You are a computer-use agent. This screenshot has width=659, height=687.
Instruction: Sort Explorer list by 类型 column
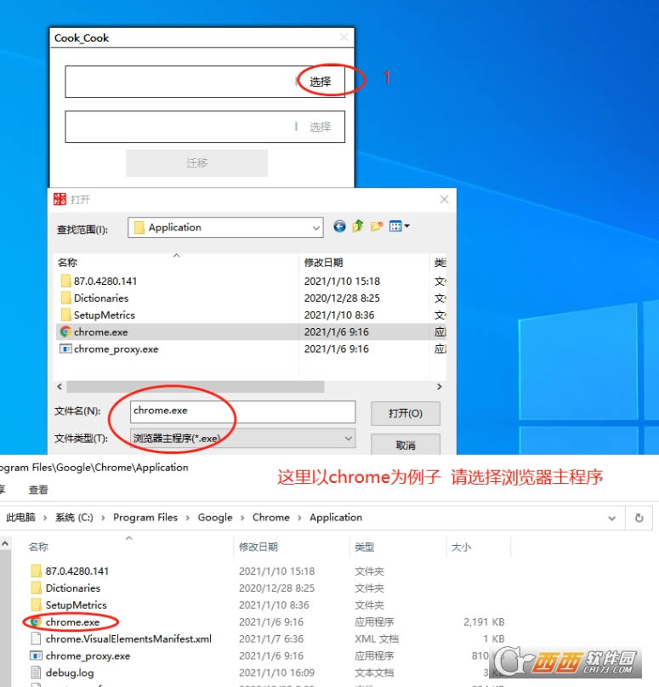click(364, 547)
